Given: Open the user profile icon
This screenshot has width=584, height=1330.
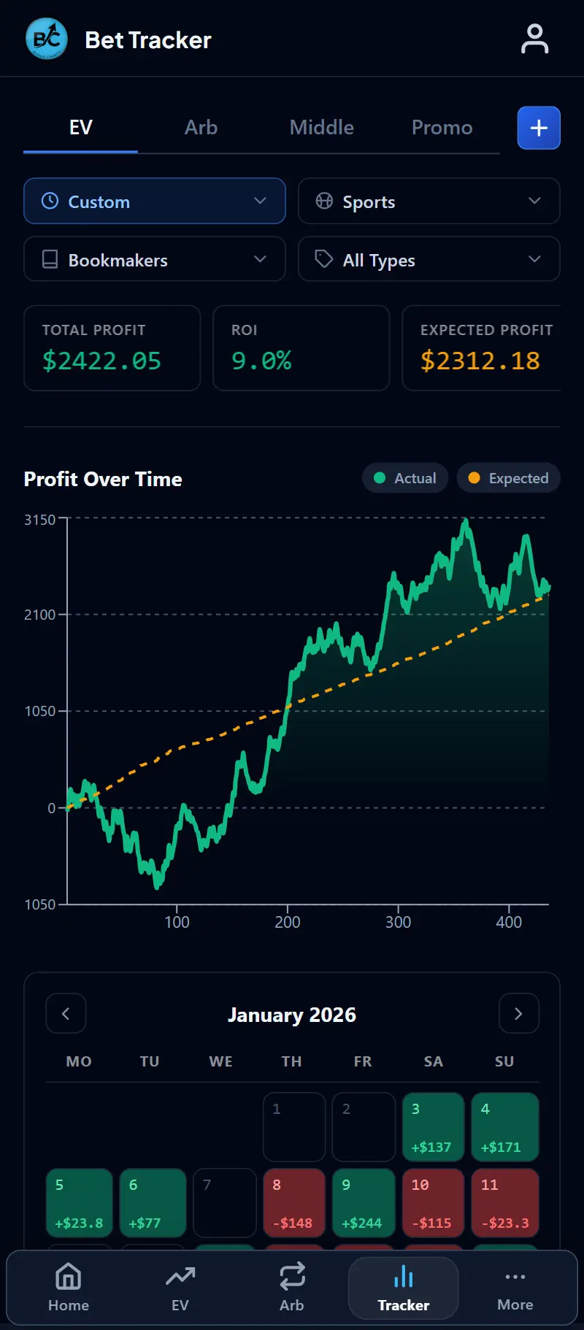Looking at the screenshot, I should (534, 39).
